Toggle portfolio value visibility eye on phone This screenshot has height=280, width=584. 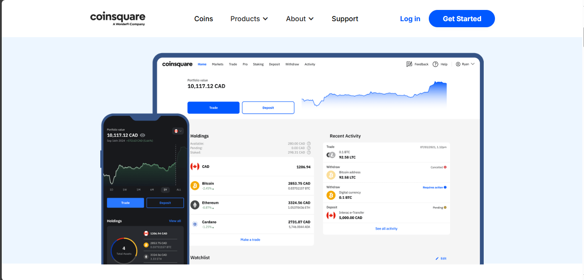[x=143, y=135]
